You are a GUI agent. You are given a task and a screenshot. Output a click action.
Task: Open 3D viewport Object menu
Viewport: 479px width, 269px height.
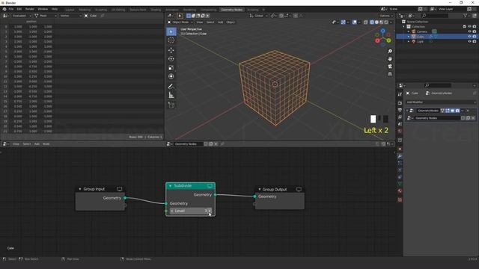(x=231, y=22)
